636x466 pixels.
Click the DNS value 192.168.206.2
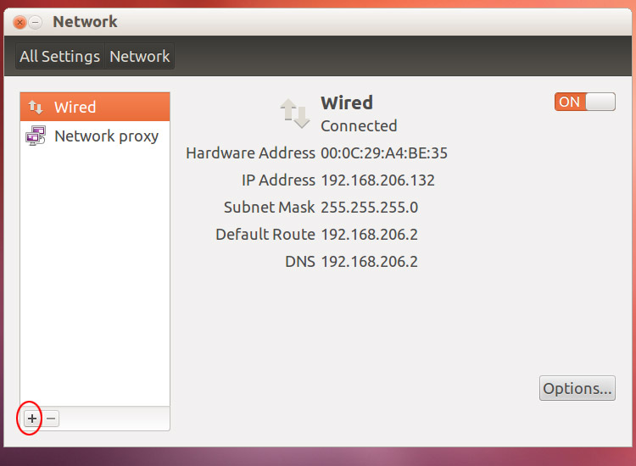pos(369,261)
